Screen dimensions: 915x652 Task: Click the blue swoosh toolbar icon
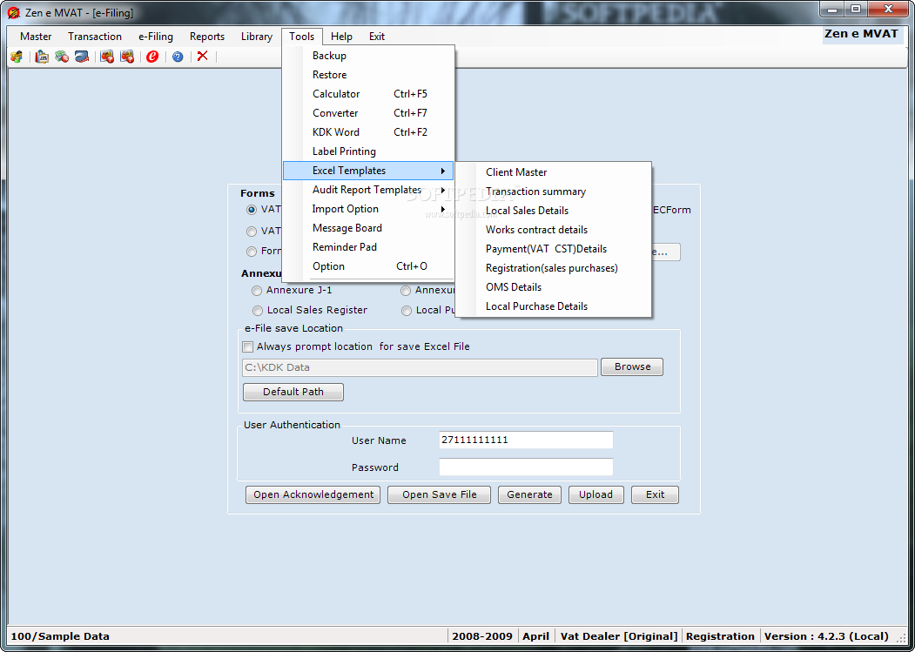pyautogui.click(x=82, y=57)
